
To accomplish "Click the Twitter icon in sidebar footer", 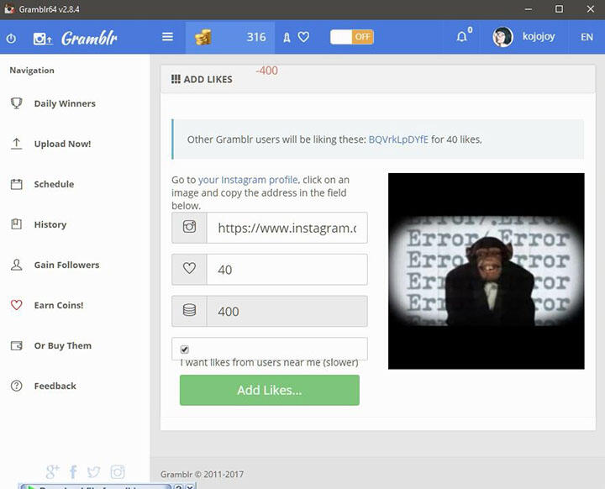I will (94, 471).
